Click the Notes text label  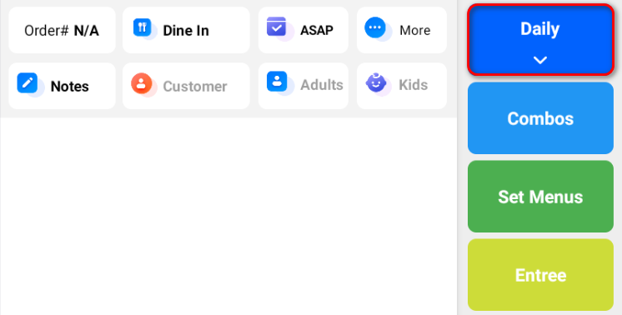[x=70, y=87]
